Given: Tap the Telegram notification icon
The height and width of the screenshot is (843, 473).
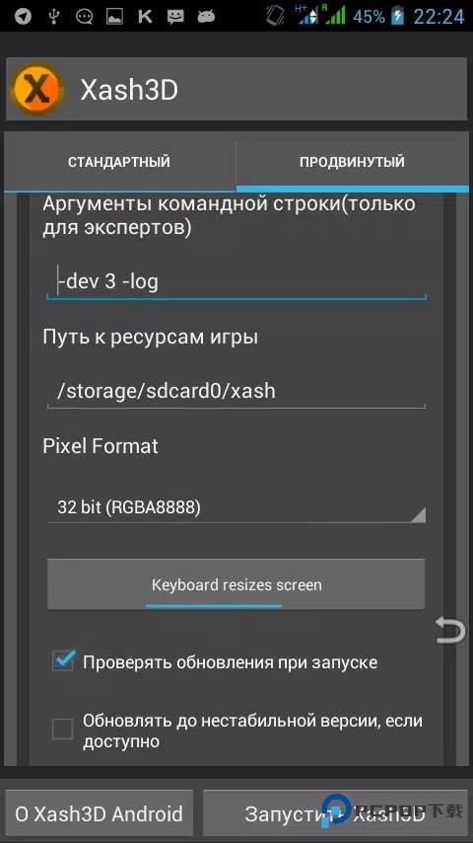Looking at the screenshot, I should (23, 16).
